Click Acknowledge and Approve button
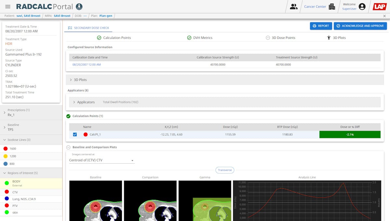 pos(360,26)
